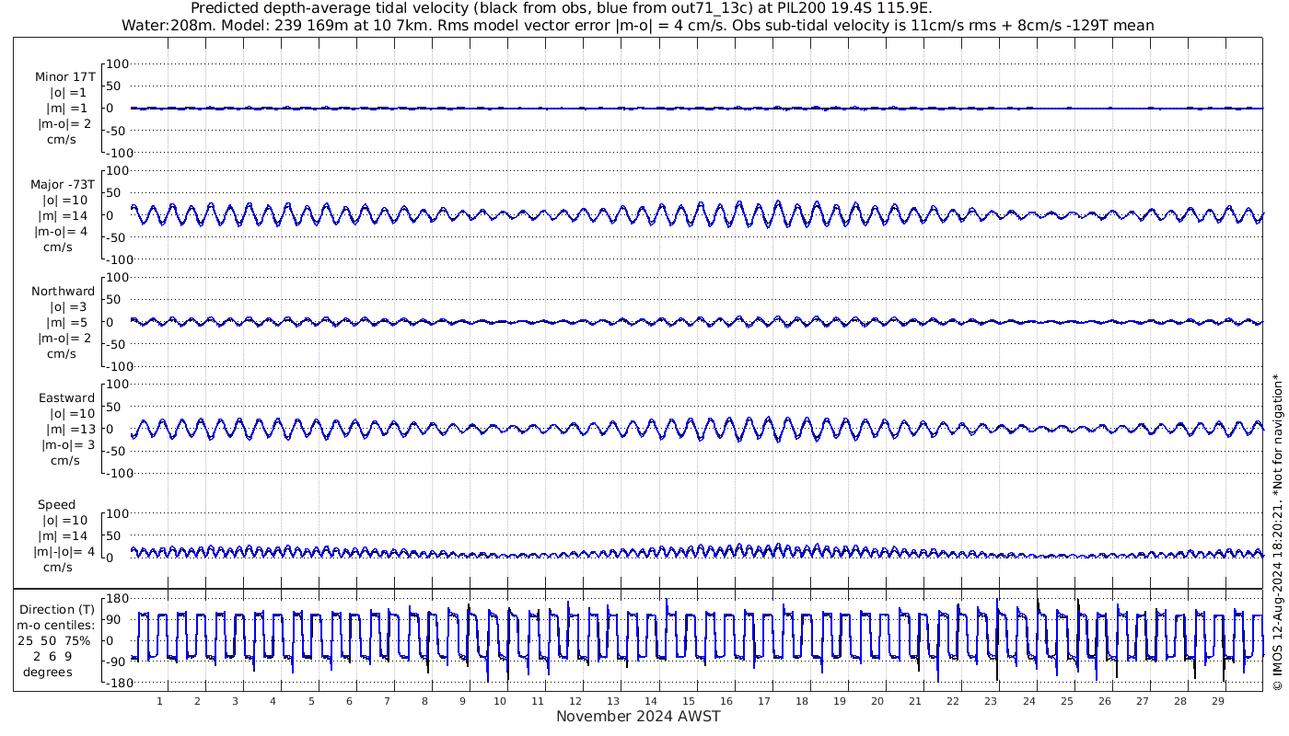Click day tick label '15' on time axis

coord(689,701)
